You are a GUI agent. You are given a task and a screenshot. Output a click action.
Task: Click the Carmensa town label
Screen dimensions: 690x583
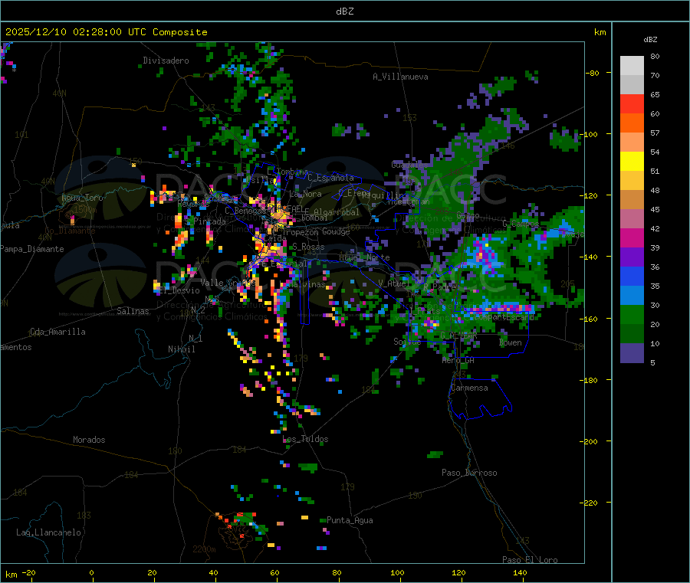pos(469,388)
